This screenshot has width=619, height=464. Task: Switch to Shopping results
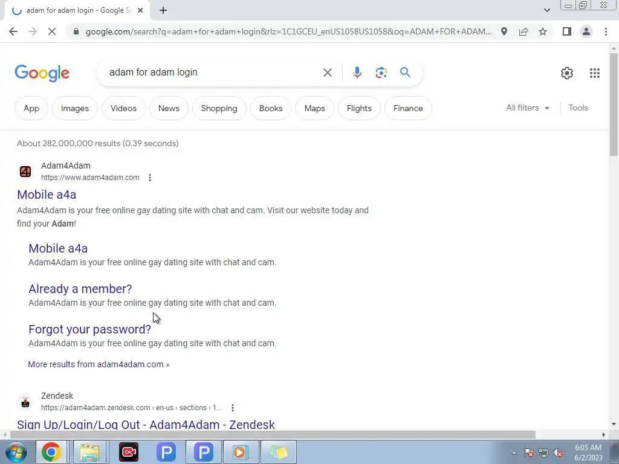click(219, 108)
